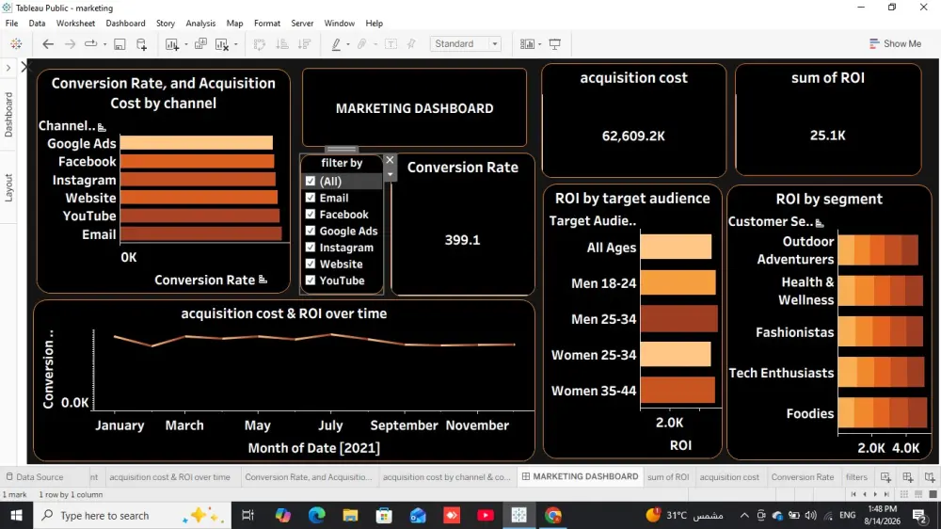Viewport: 941px width, 529px height.
Task: Remove the filter card with its X
Action: coord(391,160)
